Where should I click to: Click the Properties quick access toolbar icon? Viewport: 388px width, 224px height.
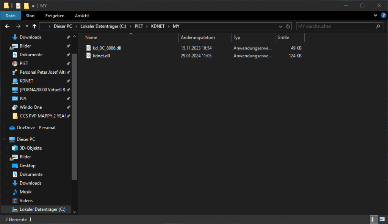tap(18, 6)
